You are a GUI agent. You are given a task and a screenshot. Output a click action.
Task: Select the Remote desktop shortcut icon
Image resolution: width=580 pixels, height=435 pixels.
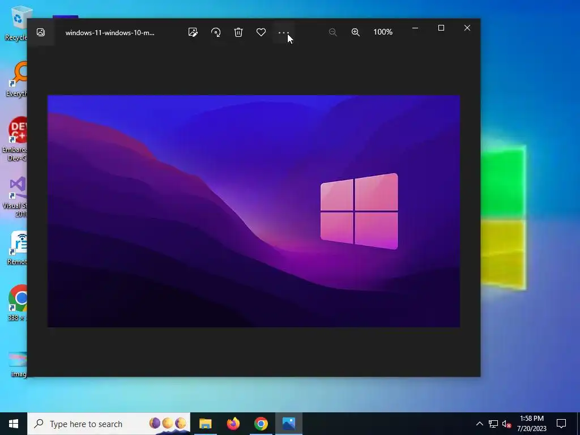click(17, 248)
